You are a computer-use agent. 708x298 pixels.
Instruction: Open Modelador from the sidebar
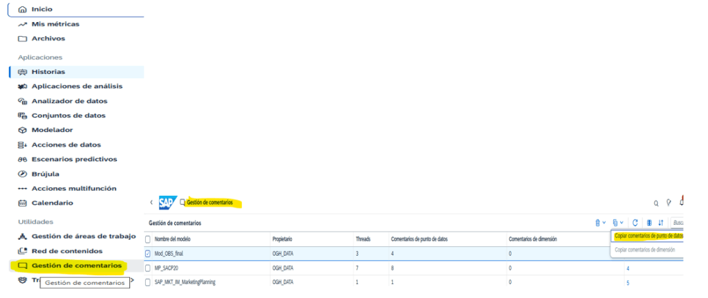(x=52, y=130)
